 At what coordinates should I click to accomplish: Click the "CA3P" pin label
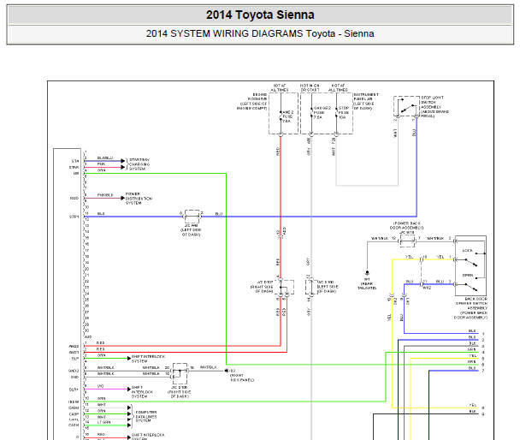(74, 414)
